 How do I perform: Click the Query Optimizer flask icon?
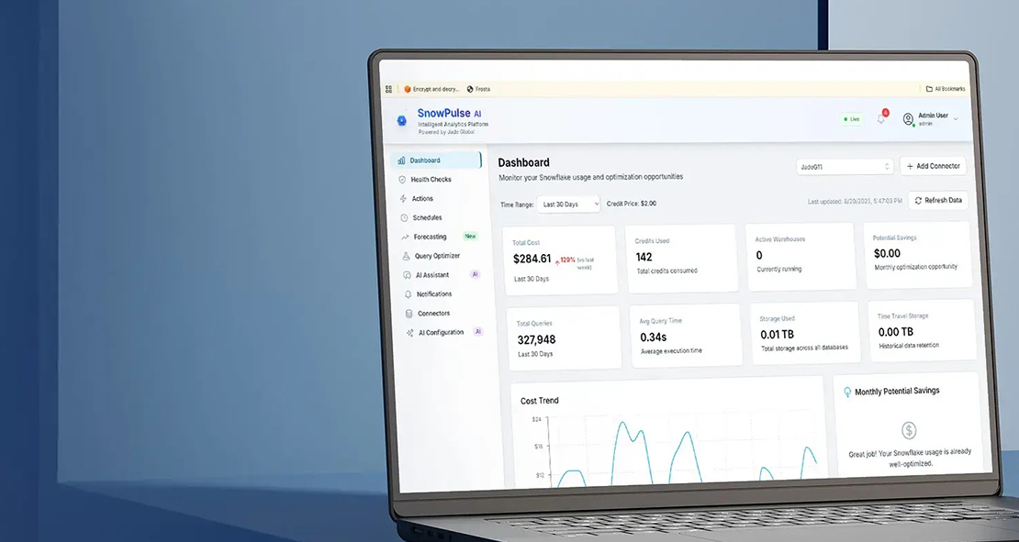click(x=406, y=257)
